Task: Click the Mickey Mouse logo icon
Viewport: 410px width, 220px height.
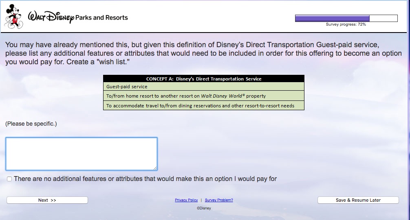Action: click(x=14, y=16)
